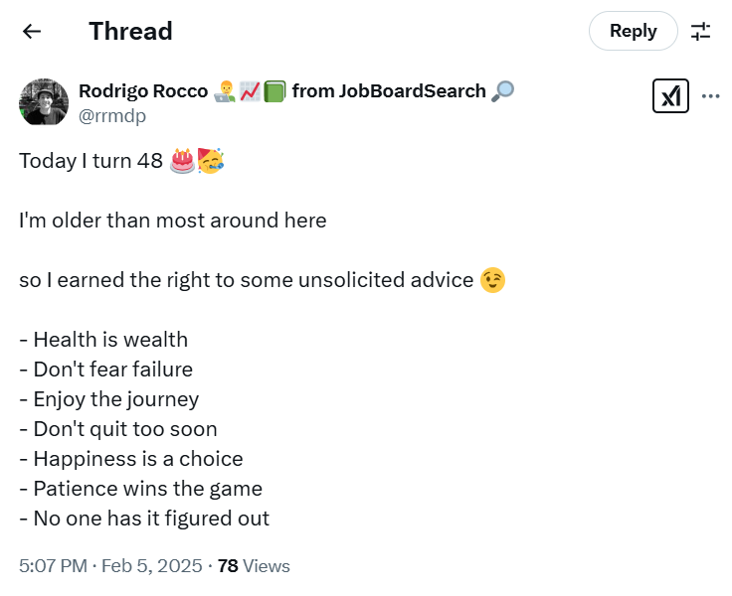The image size is (732, 596).
Task: Click the green book emoji in the name
Action: coord(274,91)
